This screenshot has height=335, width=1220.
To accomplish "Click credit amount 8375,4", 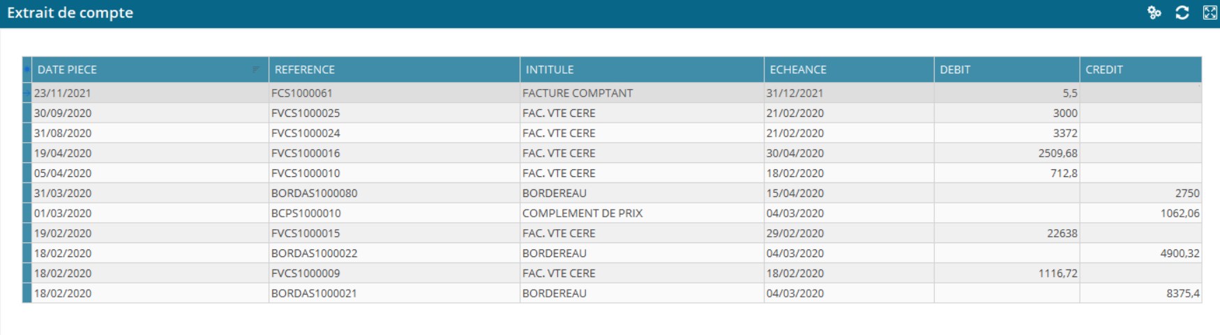I will (1182, 293).
